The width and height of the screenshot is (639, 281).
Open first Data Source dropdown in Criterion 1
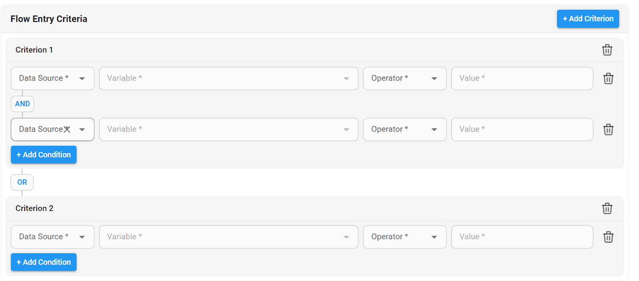click(52, 79)
